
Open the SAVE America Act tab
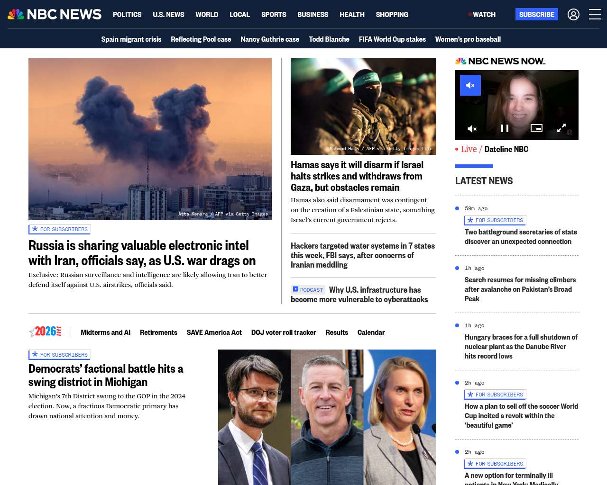214,332
